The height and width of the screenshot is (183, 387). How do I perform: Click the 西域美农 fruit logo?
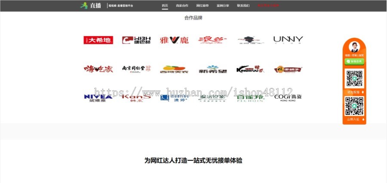174,69
